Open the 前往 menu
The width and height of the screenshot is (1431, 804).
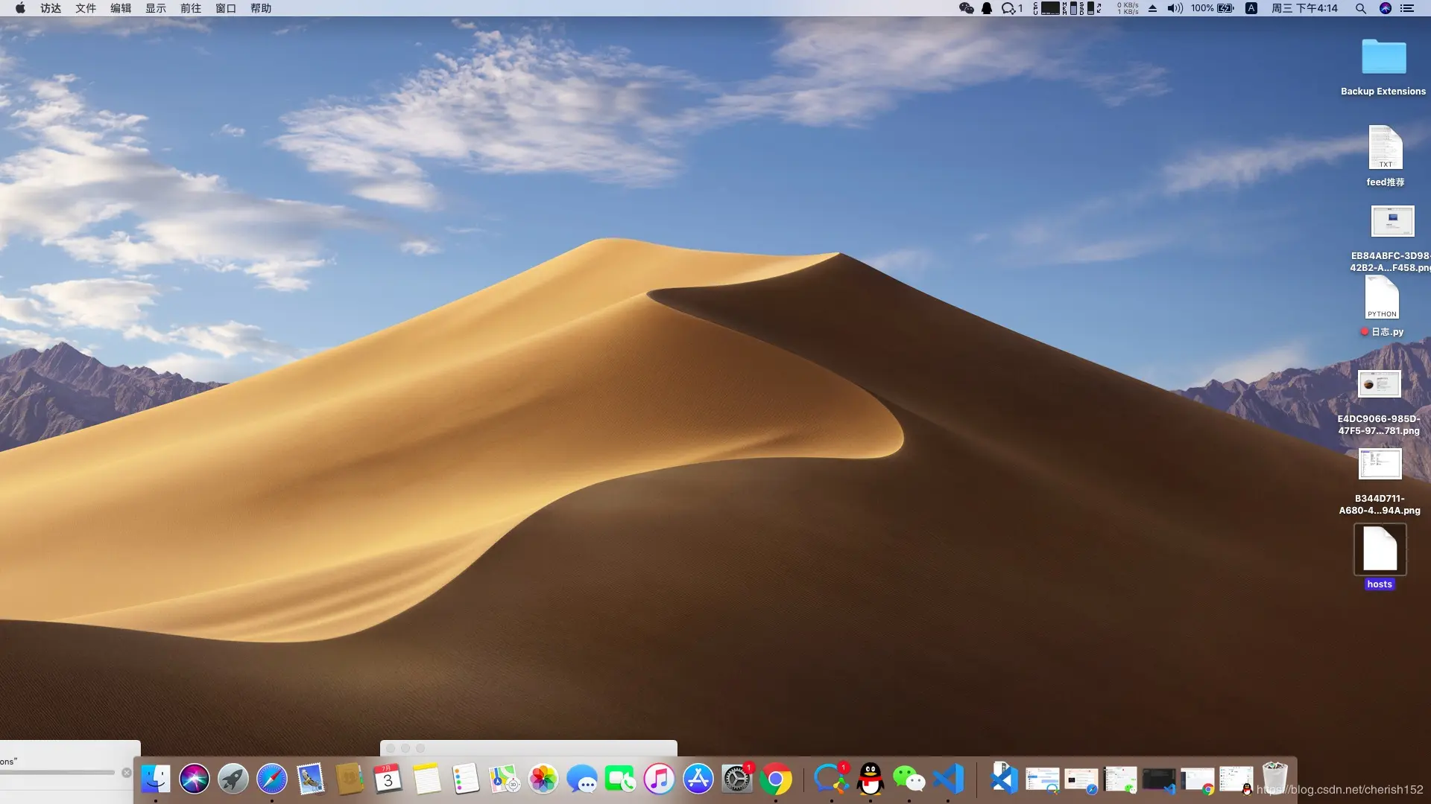tap(191, 8)
